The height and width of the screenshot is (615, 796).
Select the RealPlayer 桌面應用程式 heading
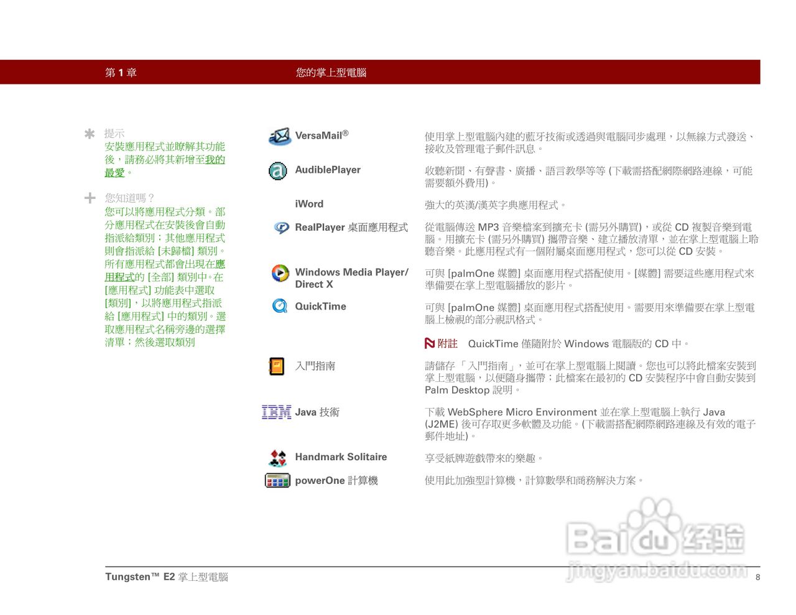click(351, 228)
